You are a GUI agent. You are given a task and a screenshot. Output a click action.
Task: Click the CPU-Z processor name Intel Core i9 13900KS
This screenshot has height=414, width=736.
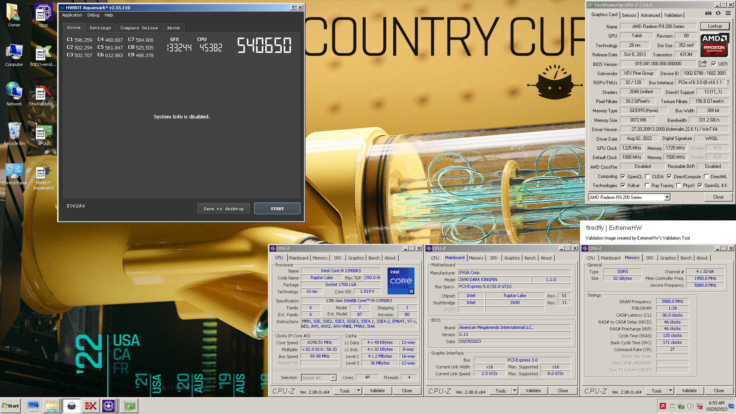341,271
